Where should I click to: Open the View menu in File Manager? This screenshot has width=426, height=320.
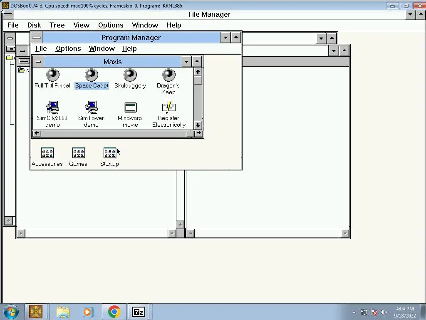[x=81, y=25]
